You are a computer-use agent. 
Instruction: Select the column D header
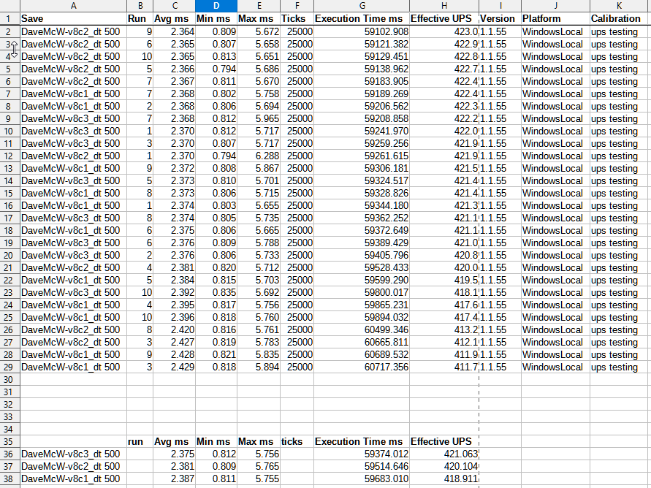(216, 6)
